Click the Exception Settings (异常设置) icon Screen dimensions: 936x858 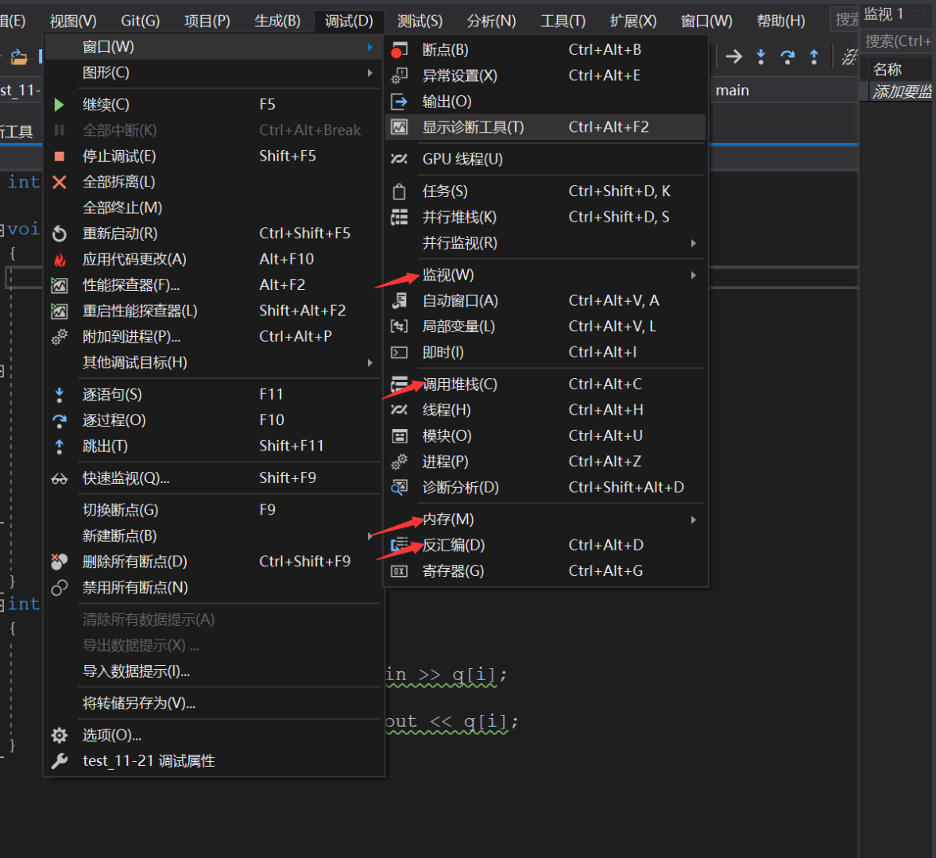click(399, 75)
